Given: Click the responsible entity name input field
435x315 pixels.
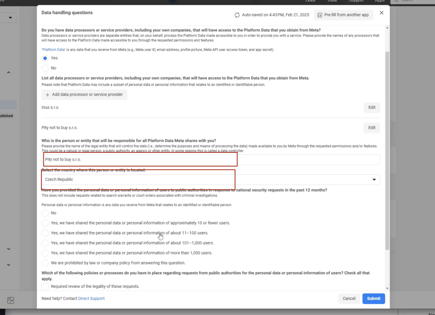Looking at the screenshot, I should coord(211,160).
